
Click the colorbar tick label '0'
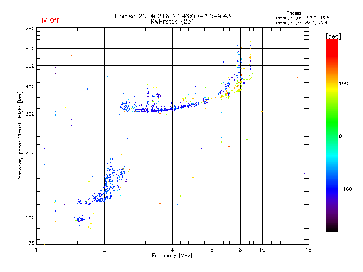coord(340,136)
